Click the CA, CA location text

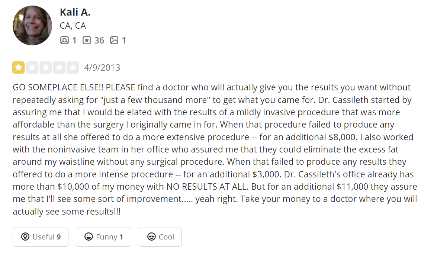[x=73, y=26]
